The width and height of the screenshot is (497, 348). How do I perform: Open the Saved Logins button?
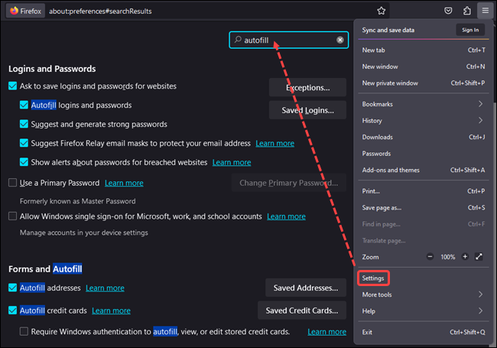307,110
